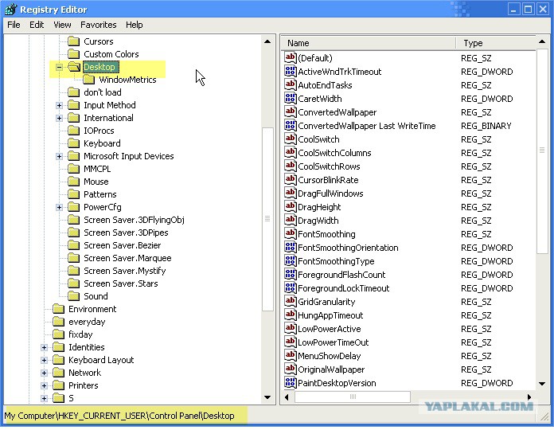Click the DWORD icon of ForegroundLockTimeout
The width and height of the screenshot is (554, 430).
point(290,288)
